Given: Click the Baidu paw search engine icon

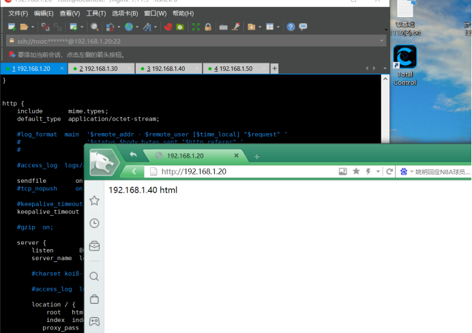Looking at the screenshot, I should click(x=404, y=172).
